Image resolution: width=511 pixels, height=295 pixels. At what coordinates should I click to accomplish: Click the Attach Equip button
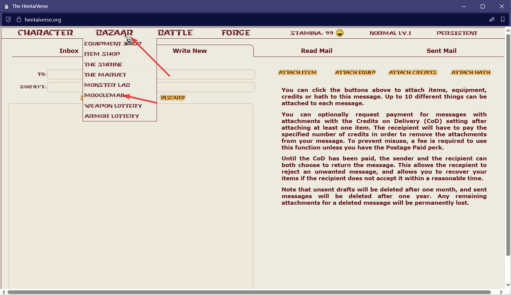355,72
